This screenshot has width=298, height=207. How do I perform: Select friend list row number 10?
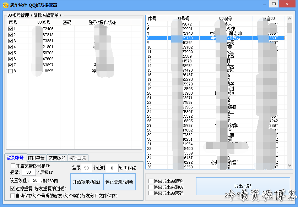point(215,47)
